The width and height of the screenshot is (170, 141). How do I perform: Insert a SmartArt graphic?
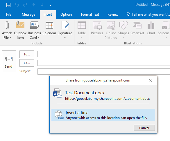137,28
